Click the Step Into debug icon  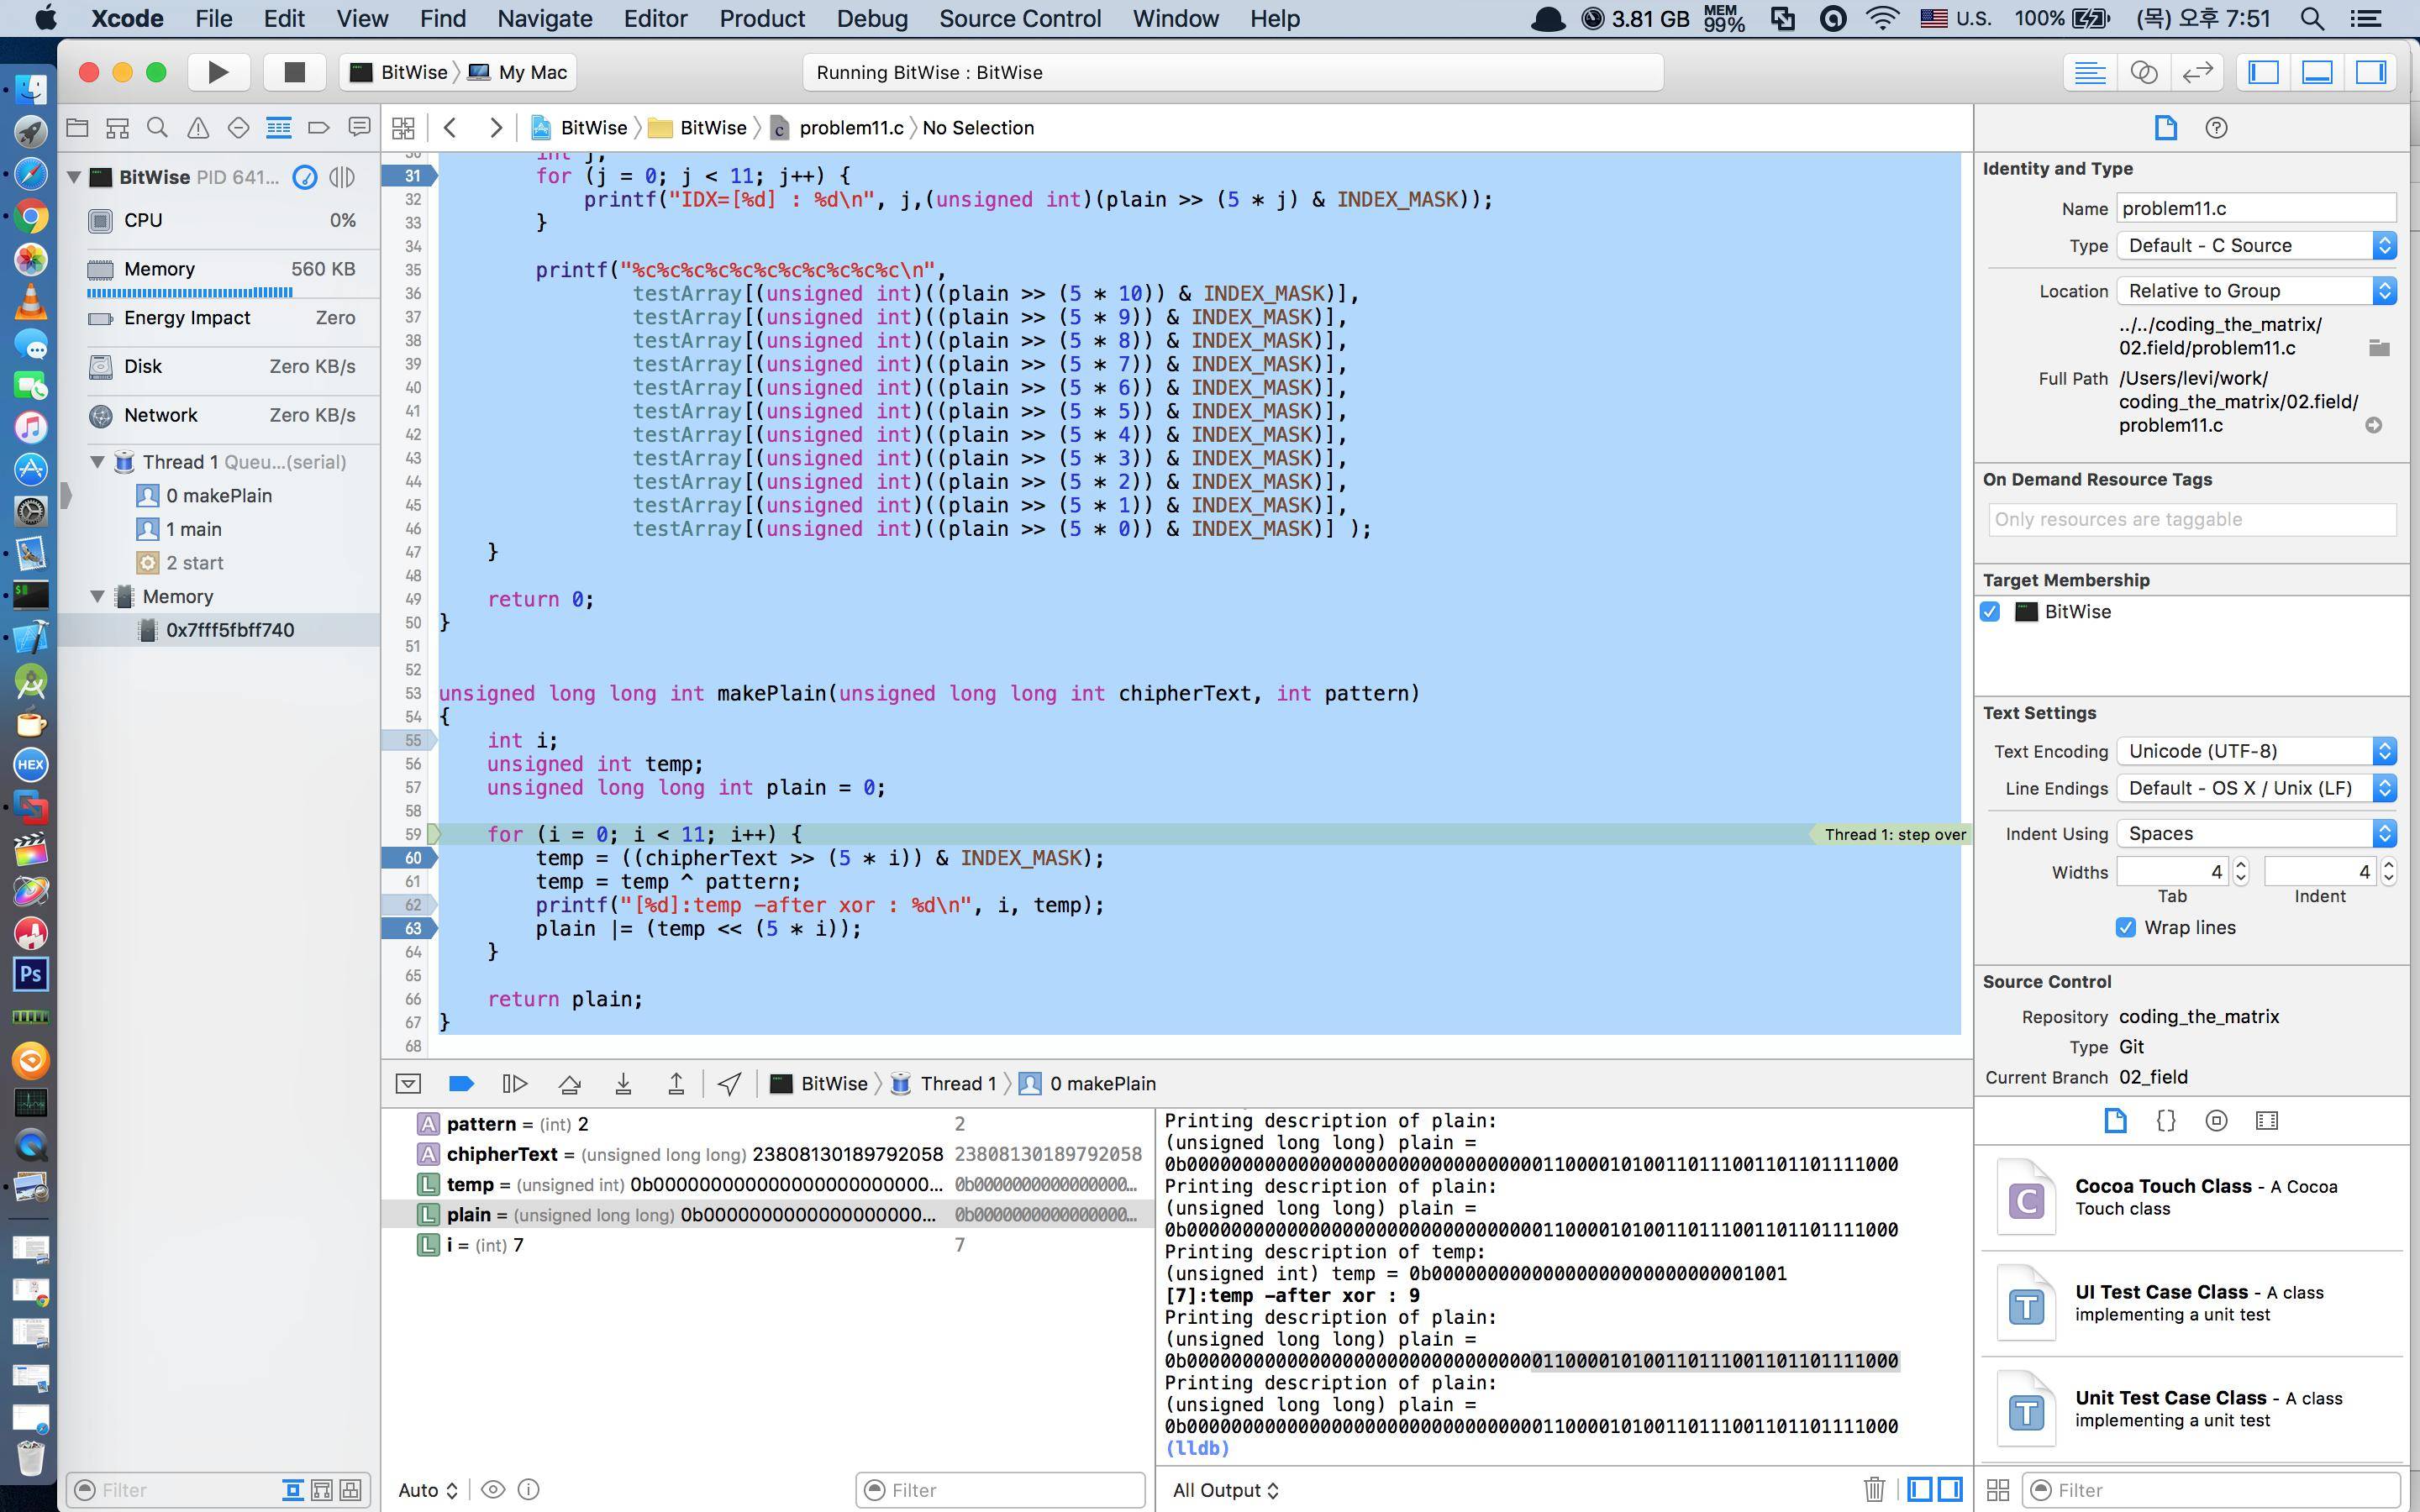pyautogui.click(x=623, y=1084)
